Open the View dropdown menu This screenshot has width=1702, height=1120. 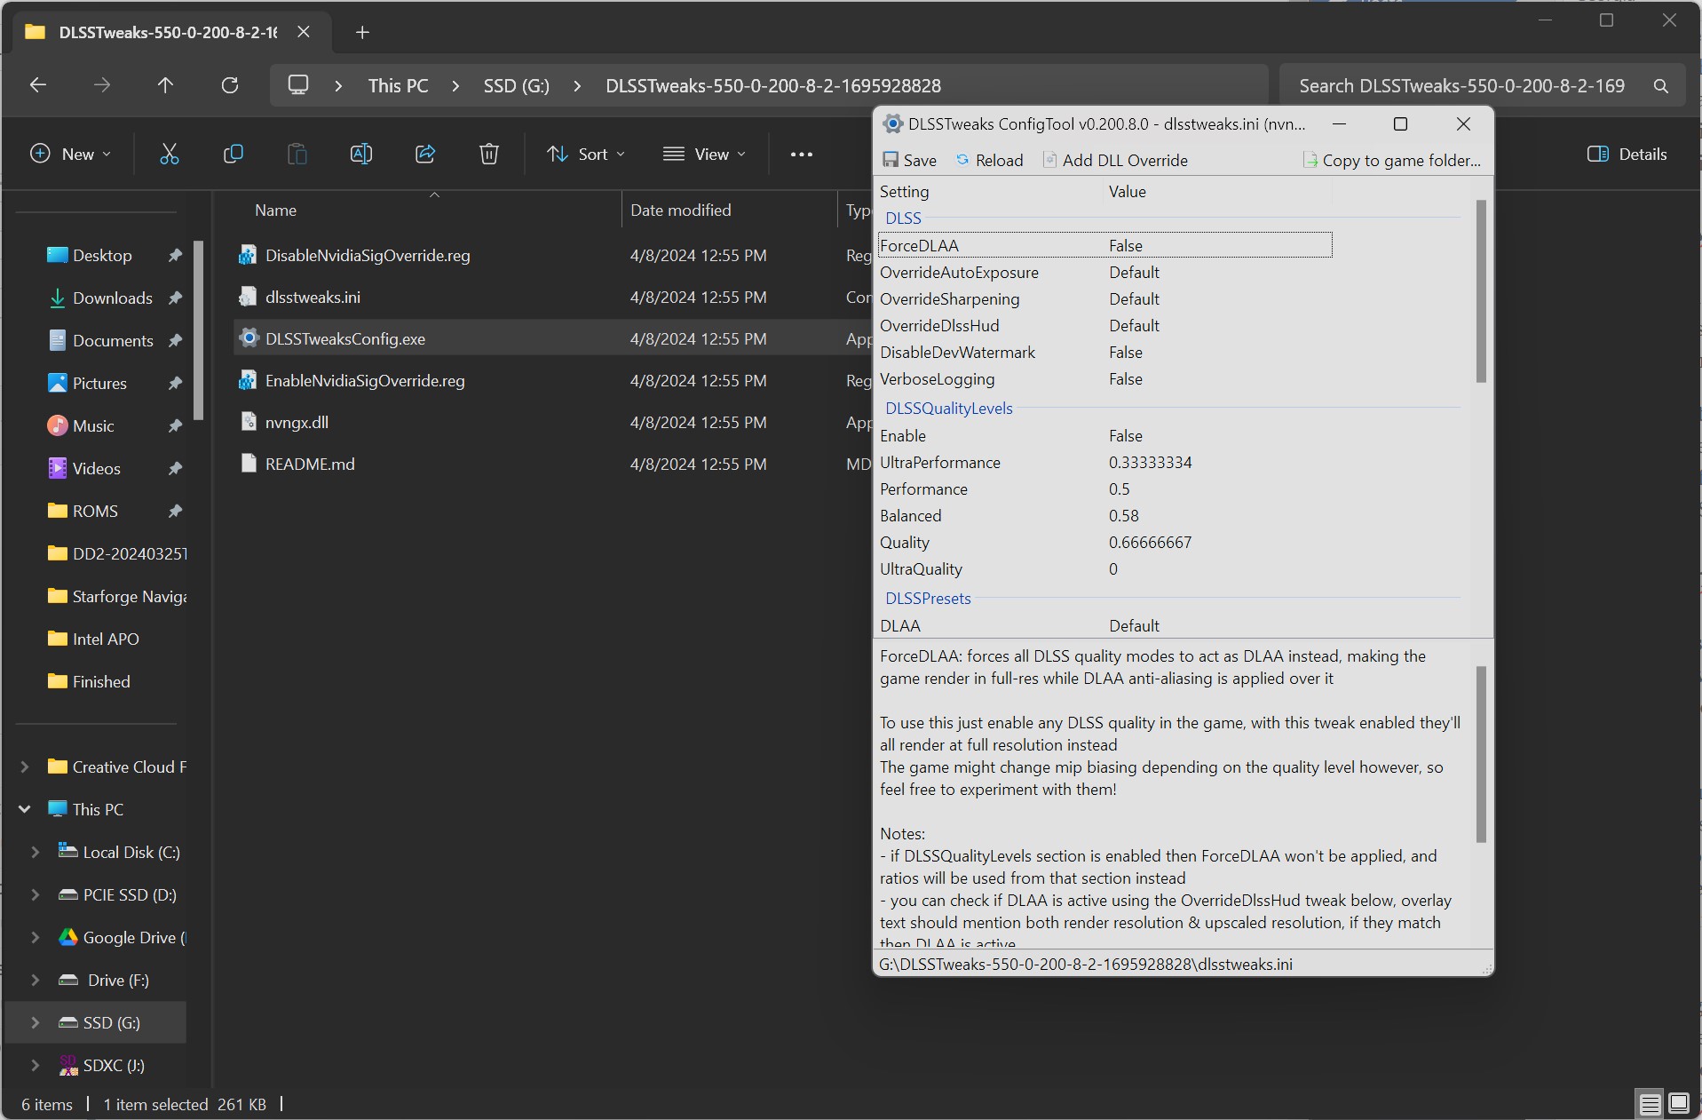tap(705, 154)
